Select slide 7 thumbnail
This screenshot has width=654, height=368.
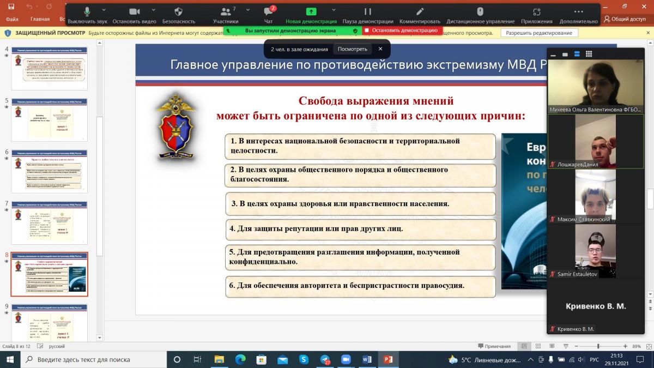(x=49, y=222)
